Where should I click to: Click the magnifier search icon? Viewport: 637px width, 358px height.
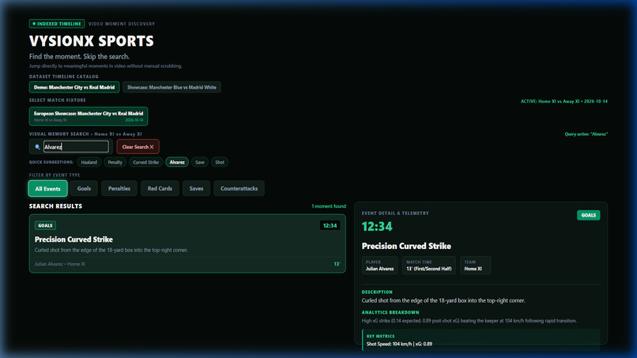[x=37, y=147]
